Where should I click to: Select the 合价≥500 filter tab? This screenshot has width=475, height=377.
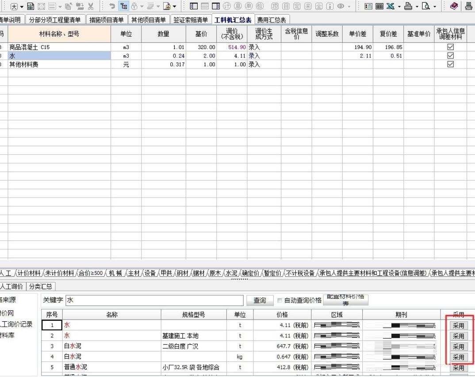pyautogui.click(x=91, y=273)
